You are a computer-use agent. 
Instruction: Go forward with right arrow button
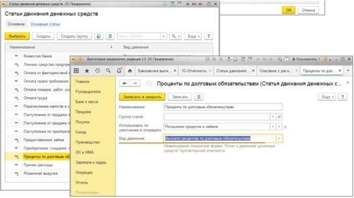[135, 84]
